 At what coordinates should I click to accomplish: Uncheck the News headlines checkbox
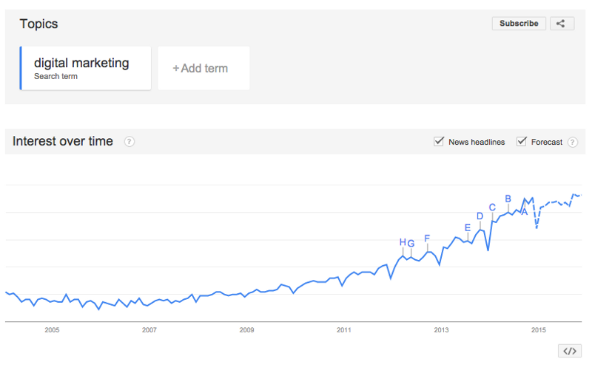(x=439, y=142)
